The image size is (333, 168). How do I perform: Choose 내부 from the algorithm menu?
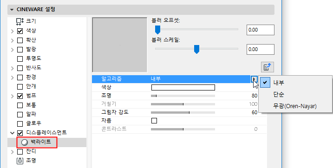point(295,83)
